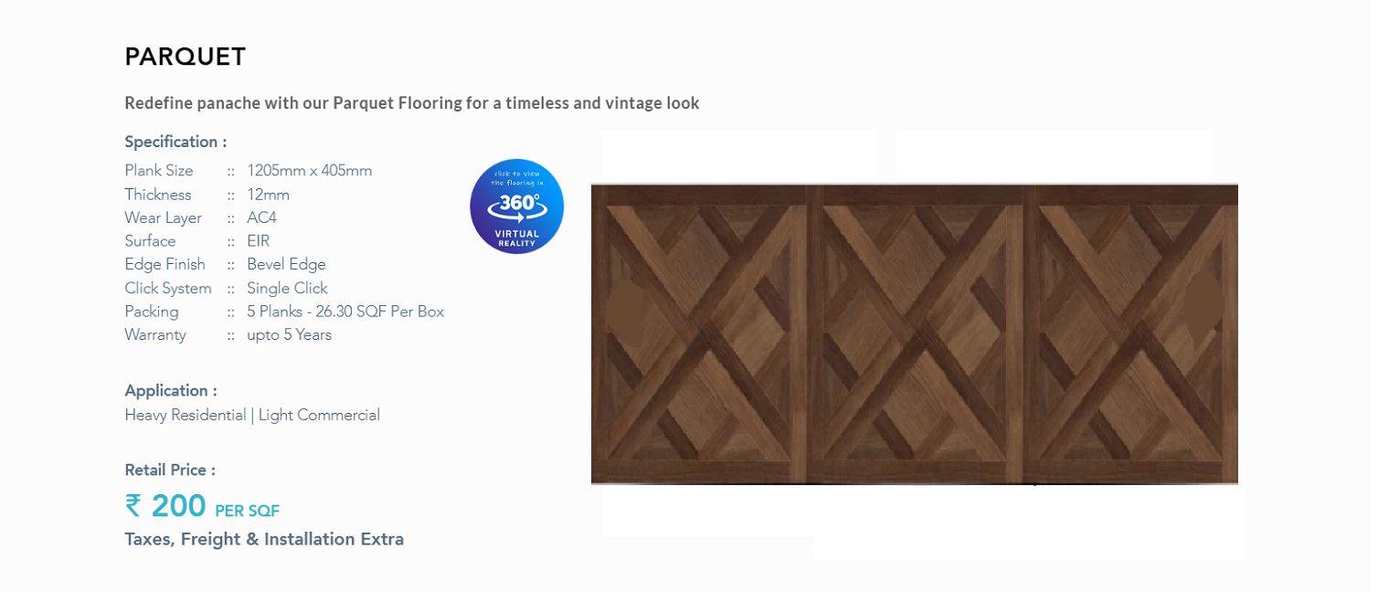Click the packing detail '5 Planks - 26.30 SQF Per Box'
The image size is (1378, 592).
[x=345, y=312]
